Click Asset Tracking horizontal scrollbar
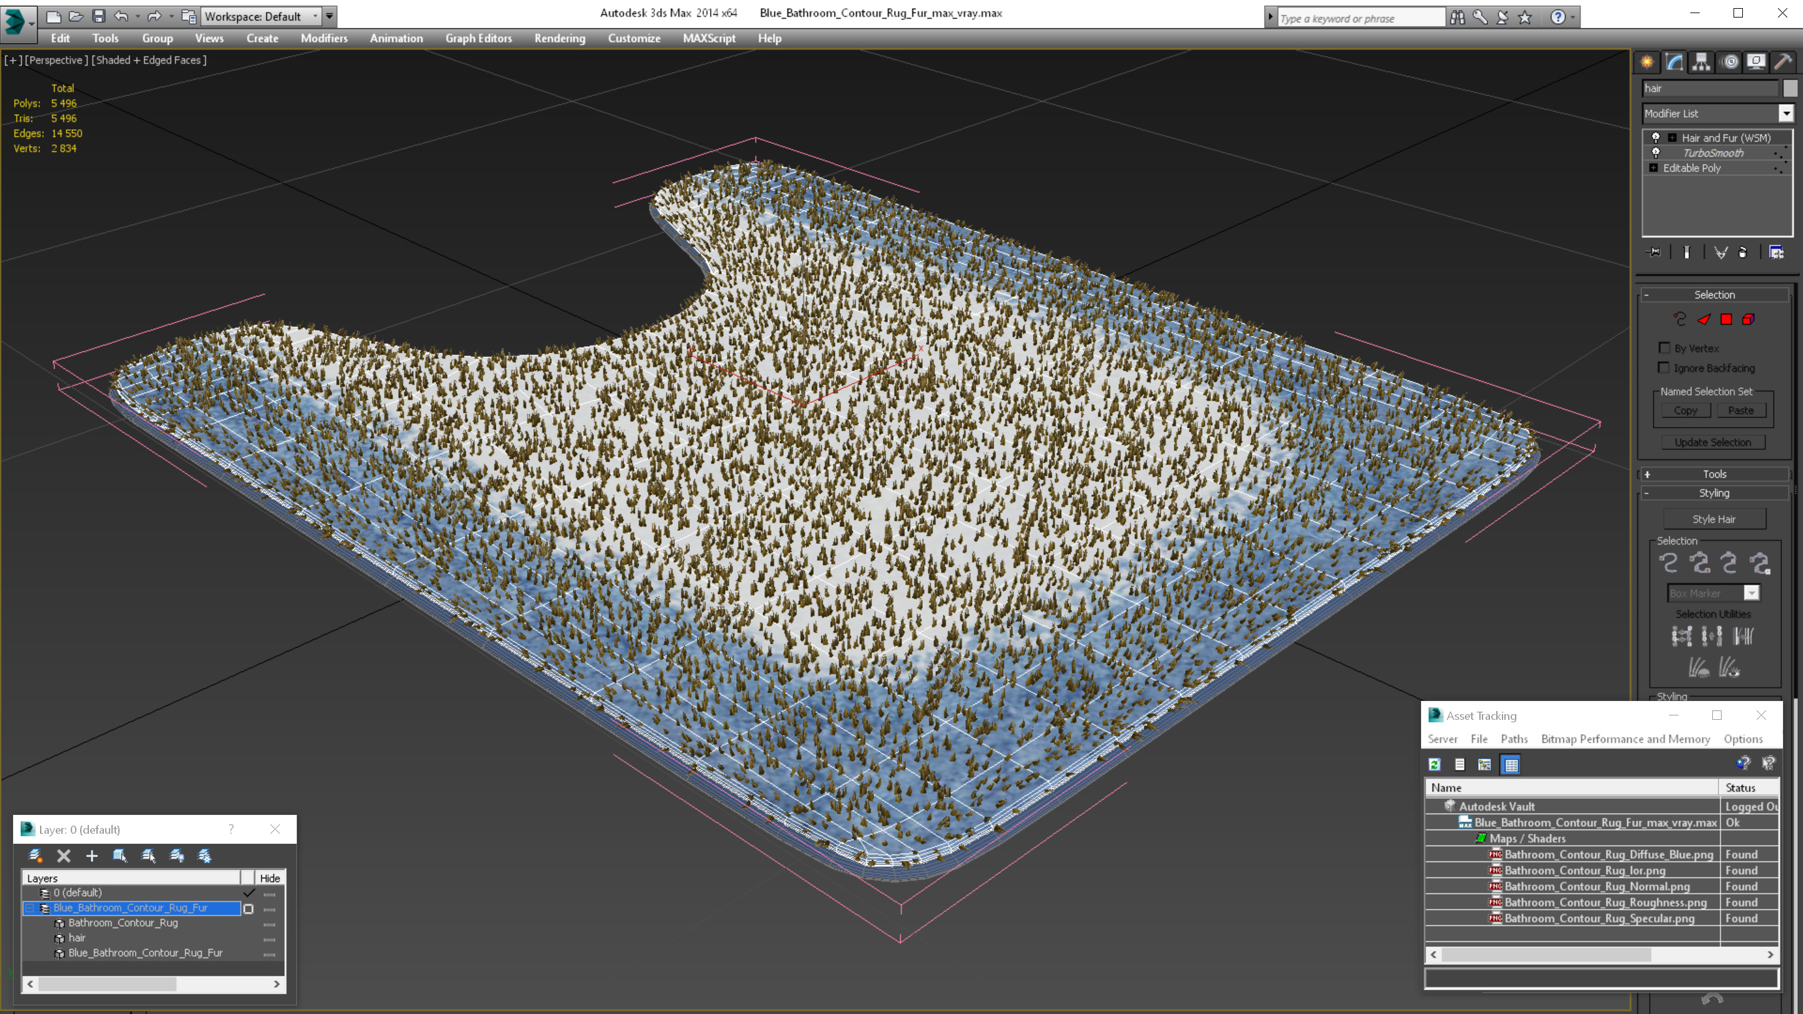This screenshot has width=1803, height=1014. click(x=1601, y=955)
